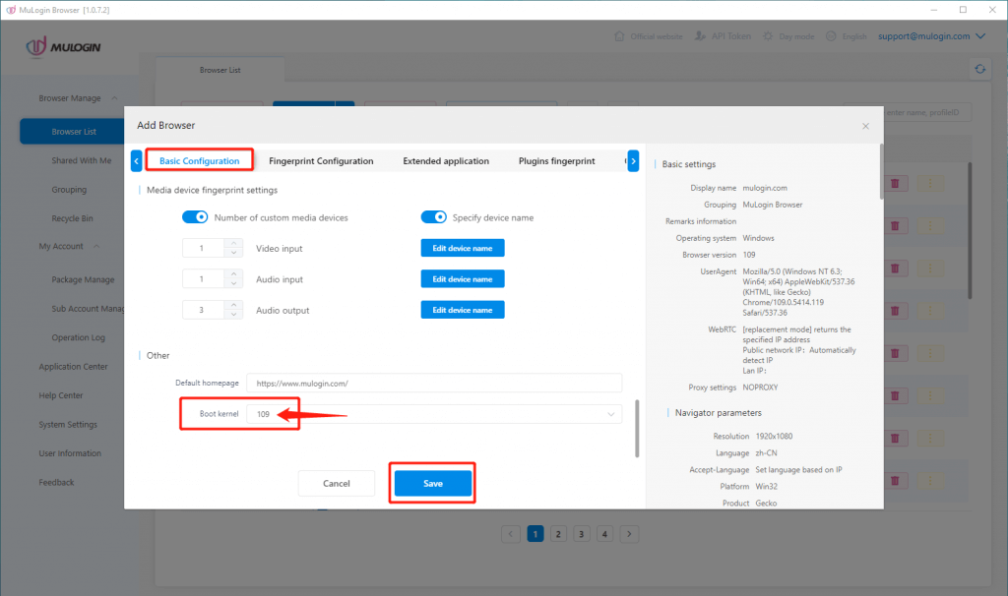Open Operation Log in the sidebar
The image size is (1008, 596).
coord(78,337)
